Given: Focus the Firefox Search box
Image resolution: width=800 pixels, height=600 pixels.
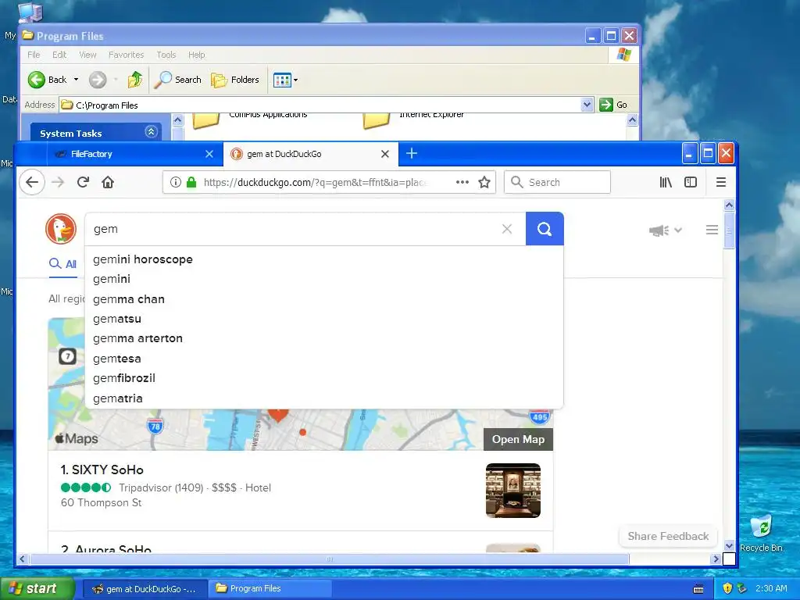Looking at the screenshot, I should (x=557, y=182).
